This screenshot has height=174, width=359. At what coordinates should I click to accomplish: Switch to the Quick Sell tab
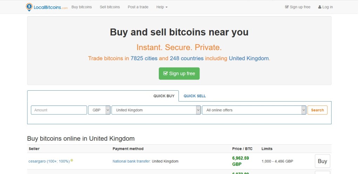click(195, 96)
